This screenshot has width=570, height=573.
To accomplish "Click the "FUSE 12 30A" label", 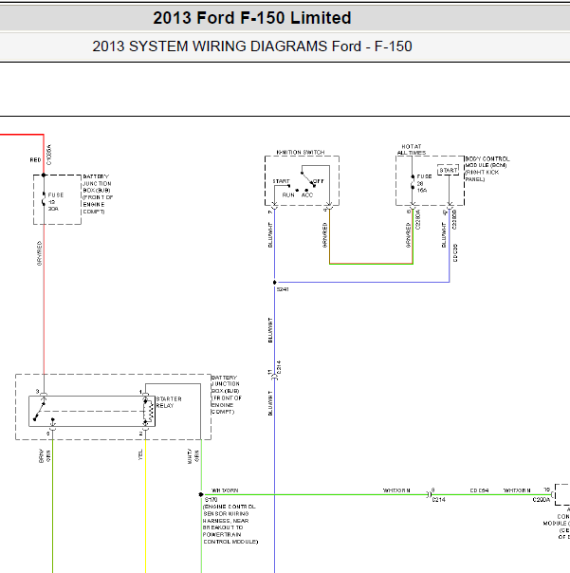I will click(56, 202).
